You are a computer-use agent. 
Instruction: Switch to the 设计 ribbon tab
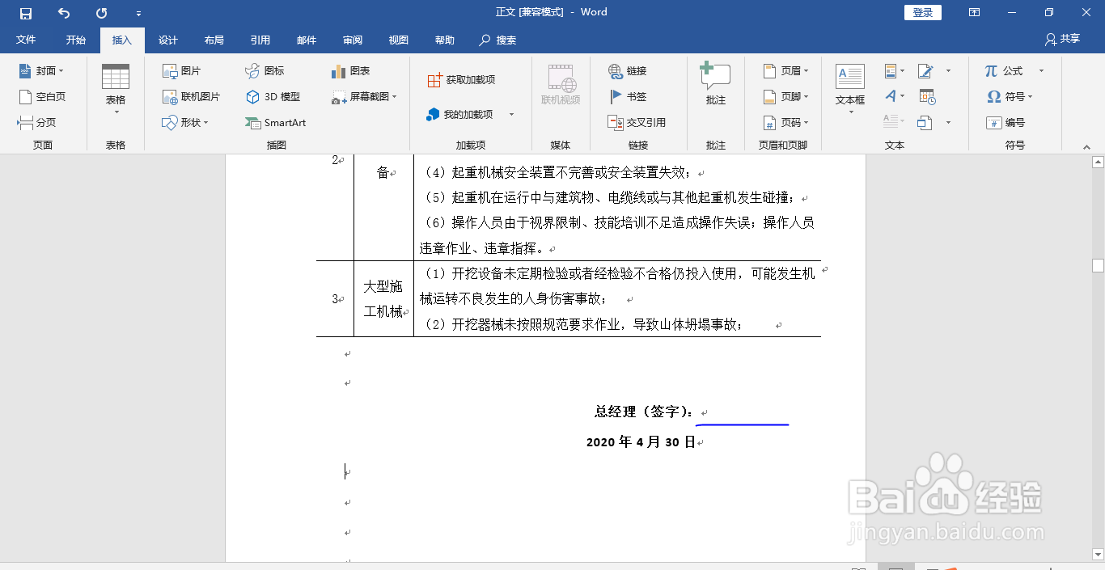pos(167,40)
